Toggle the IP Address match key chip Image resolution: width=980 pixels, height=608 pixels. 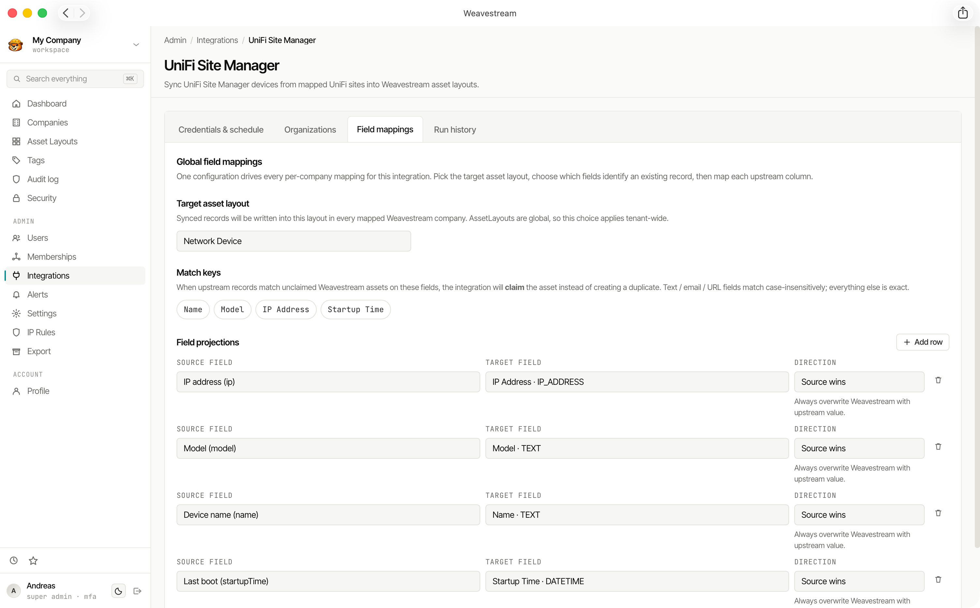point(286,310)
